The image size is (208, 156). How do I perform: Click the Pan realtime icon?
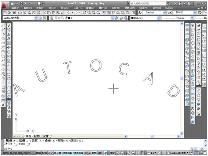pos(84,13)
